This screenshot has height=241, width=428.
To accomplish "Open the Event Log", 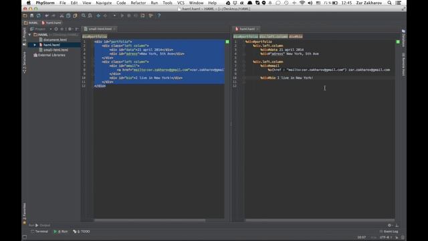I will pyautogui.click(x=389, y=232).
